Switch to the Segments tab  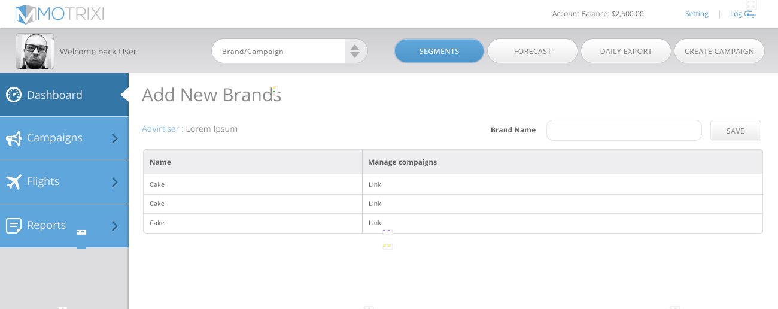pyautogui.click(x=439, y=51)
